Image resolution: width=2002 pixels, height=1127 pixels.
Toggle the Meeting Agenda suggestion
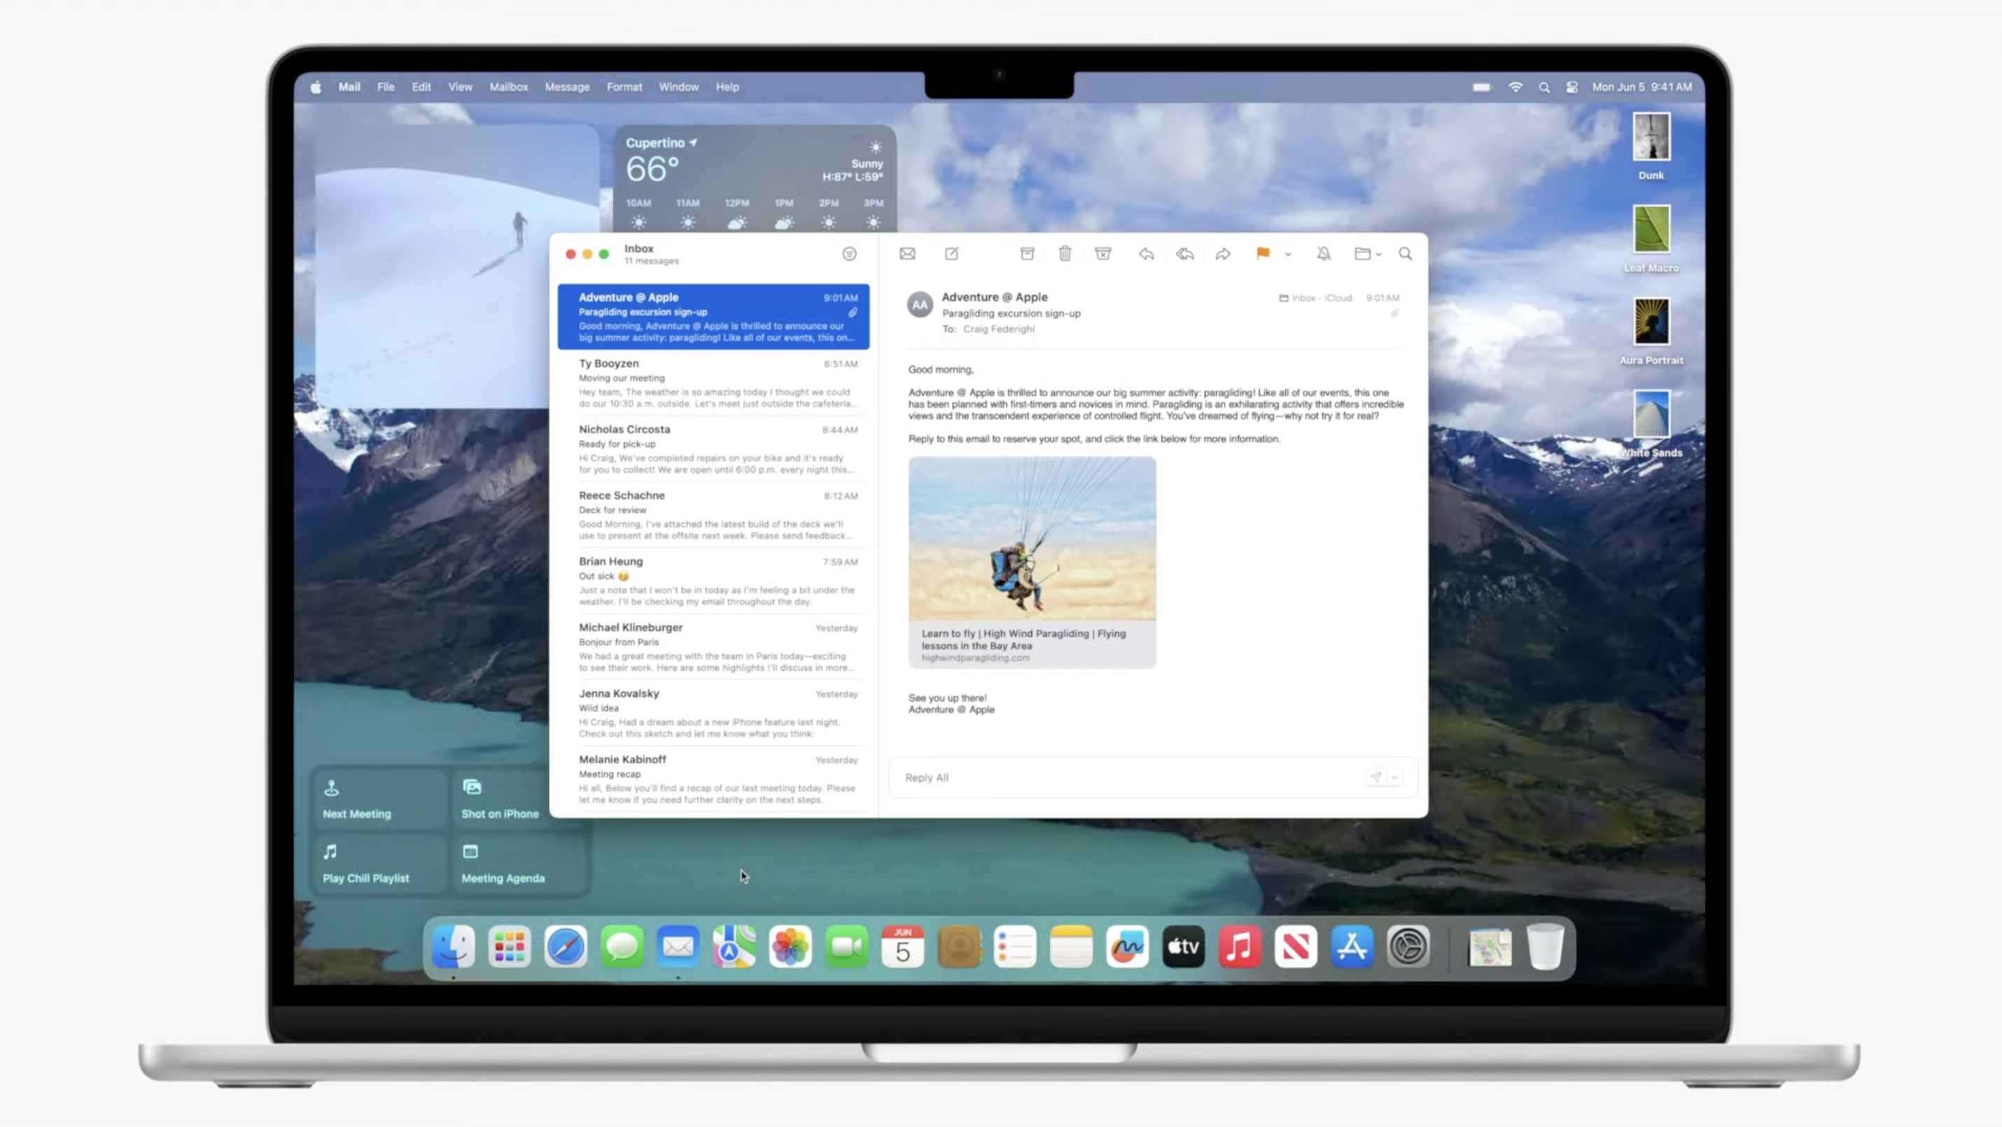click(x=503, y=862)
